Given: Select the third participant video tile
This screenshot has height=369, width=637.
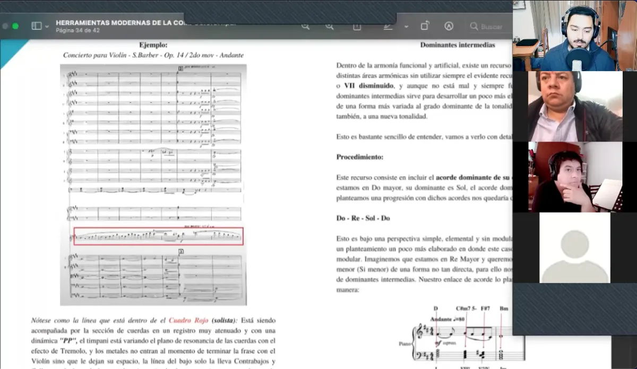Looking at the screenshot, I should (x=575, y=177).
